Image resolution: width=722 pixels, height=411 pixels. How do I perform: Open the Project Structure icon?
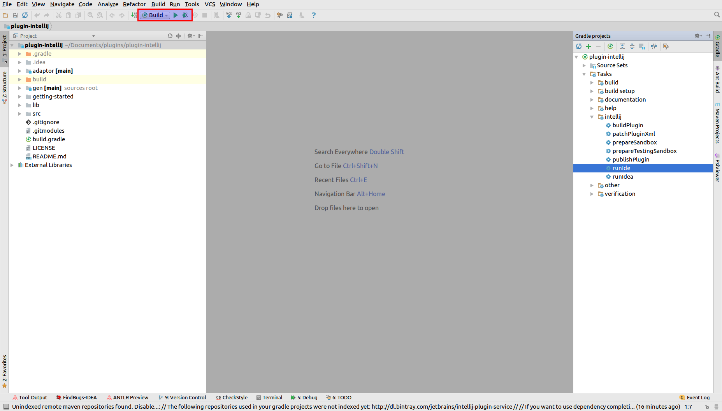[x=290, y=15]
